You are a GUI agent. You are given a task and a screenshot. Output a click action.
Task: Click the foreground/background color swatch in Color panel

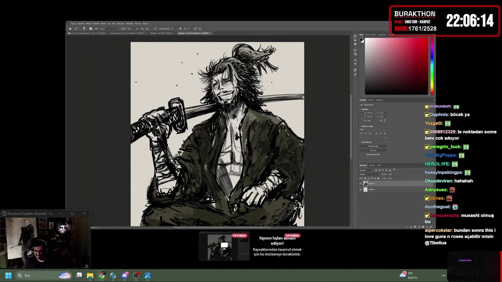coord(362,40)
